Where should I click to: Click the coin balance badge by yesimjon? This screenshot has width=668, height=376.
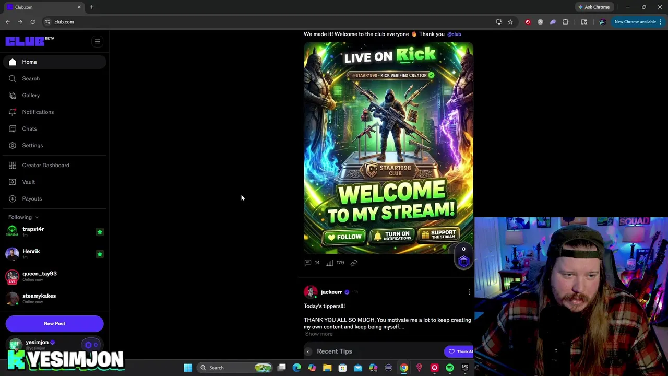tap(91, 345)
